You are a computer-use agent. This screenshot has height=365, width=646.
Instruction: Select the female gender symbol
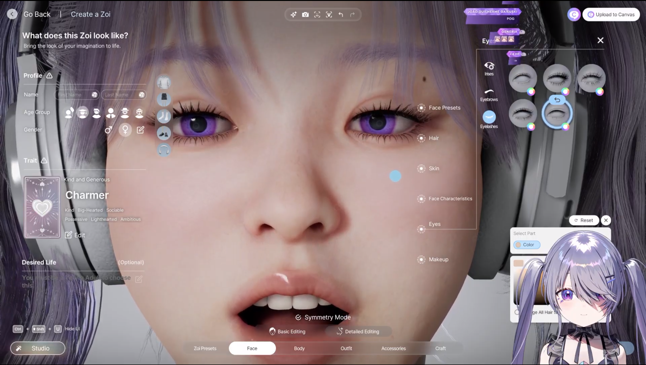(x=125, y=130)
